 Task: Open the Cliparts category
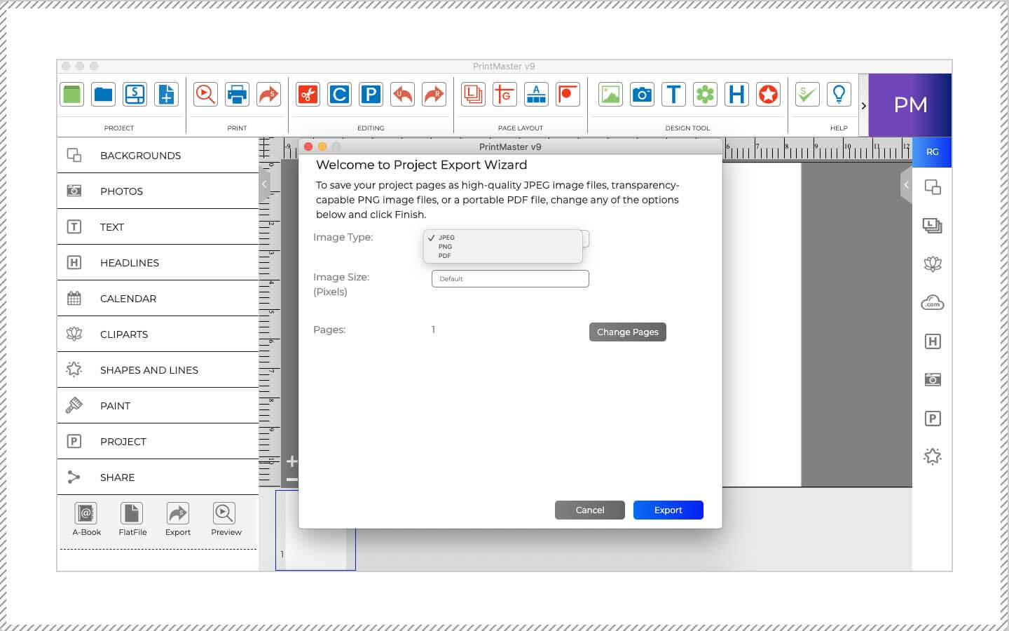coord(158,334)
